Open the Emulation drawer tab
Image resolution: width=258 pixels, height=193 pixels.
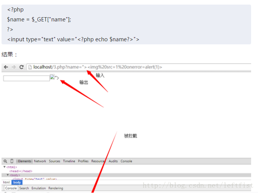[x=38, y=188]
